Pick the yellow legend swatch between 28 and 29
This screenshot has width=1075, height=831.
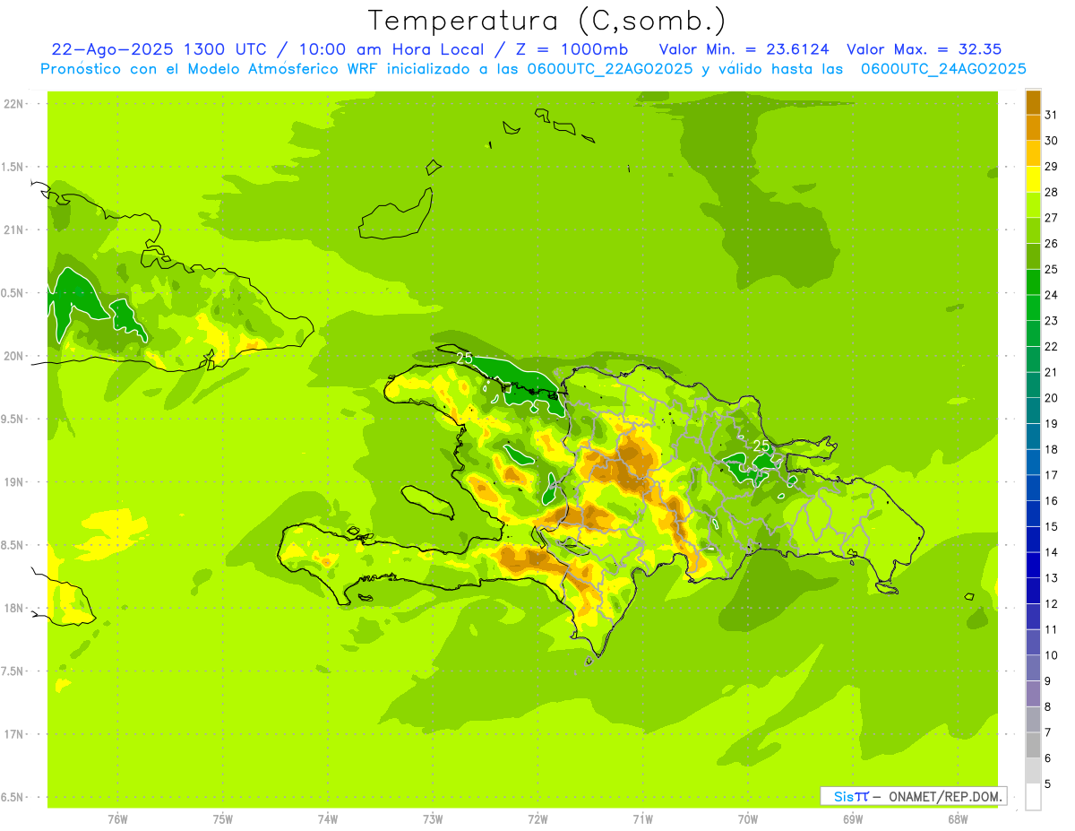1033,179
